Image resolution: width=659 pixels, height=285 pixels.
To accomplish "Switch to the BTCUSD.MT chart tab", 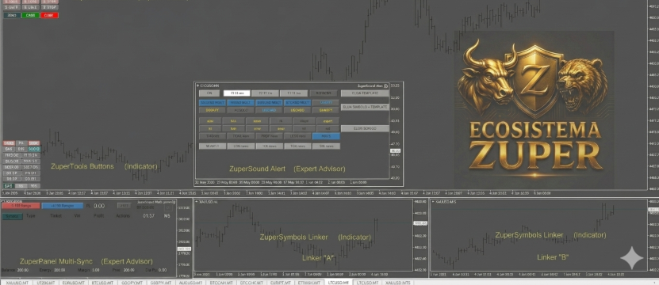I will (x=102, y=283).
